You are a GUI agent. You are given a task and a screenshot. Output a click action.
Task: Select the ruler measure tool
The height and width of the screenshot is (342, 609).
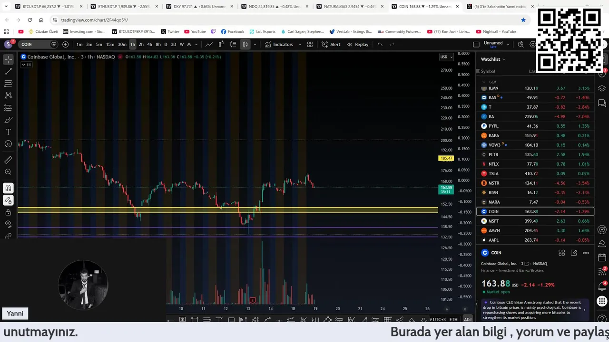click(x=8, y=160)
